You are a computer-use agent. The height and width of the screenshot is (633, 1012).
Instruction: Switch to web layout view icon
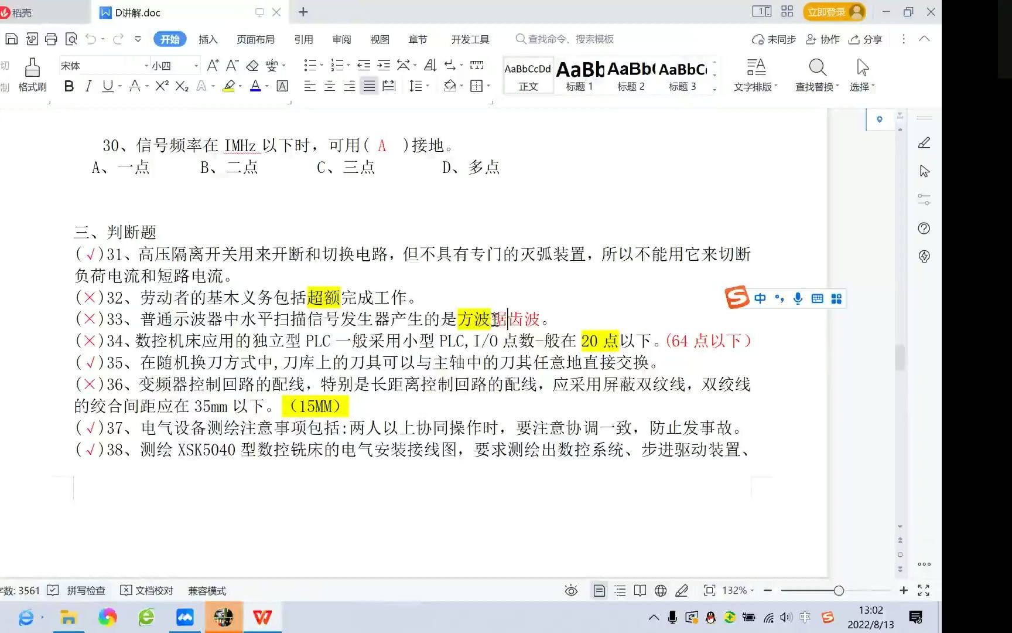[x=661, y=590]
